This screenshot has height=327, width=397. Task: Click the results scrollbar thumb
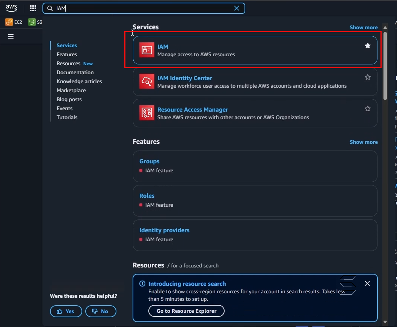pyautogui.click(x=385, y=66)
